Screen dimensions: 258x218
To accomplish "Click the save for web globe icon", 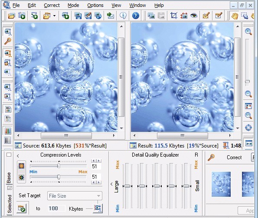I will point(98,16).
